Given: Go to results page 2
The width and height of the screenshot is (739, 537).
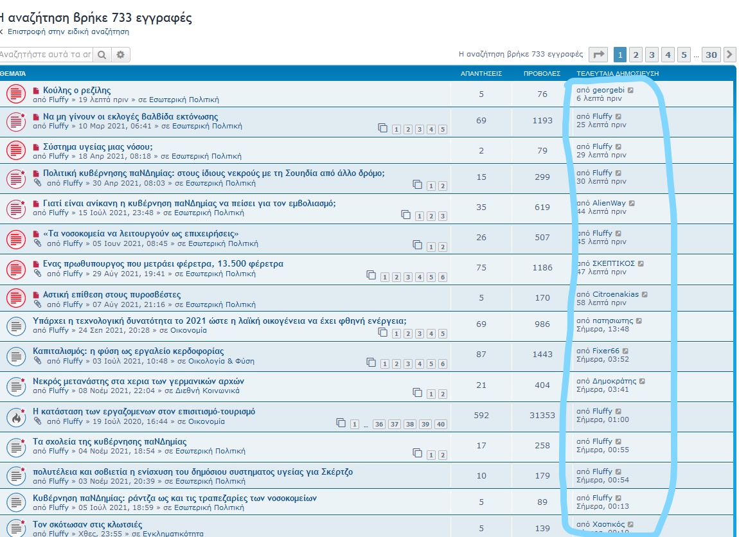Looking at the screenshot, I should [x=636, y=55].
